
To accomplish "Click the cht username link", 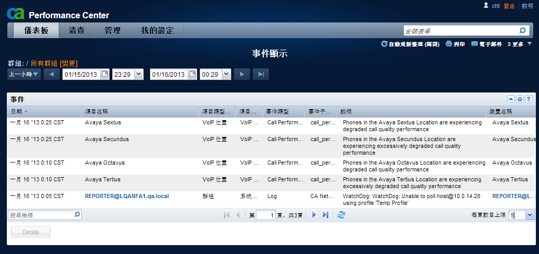I will click(495, 6).
